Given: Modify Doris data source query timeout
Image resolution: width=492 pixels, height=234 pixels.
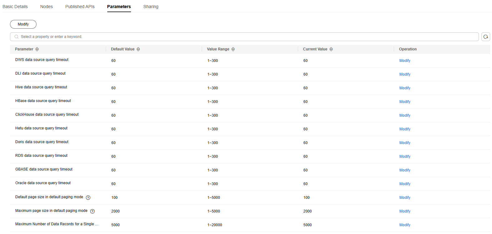Looking at the screenshot, I should click(x=405, y=143).
